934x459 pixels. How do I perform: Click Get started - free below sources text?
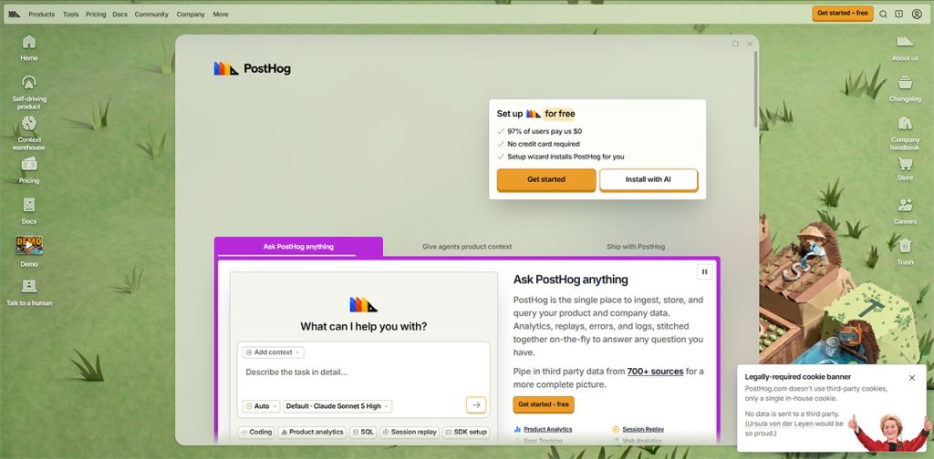coord(544,404)
